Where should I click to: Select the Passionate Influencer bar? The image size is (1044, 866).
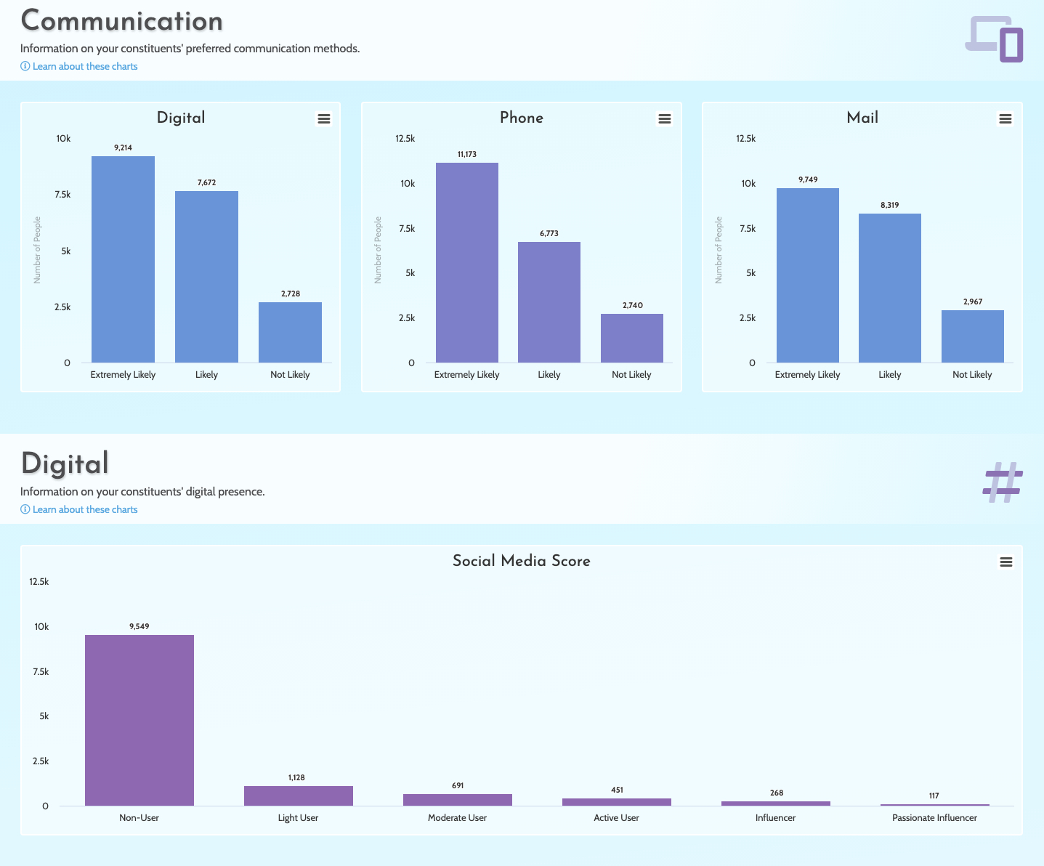click(934, 804)
